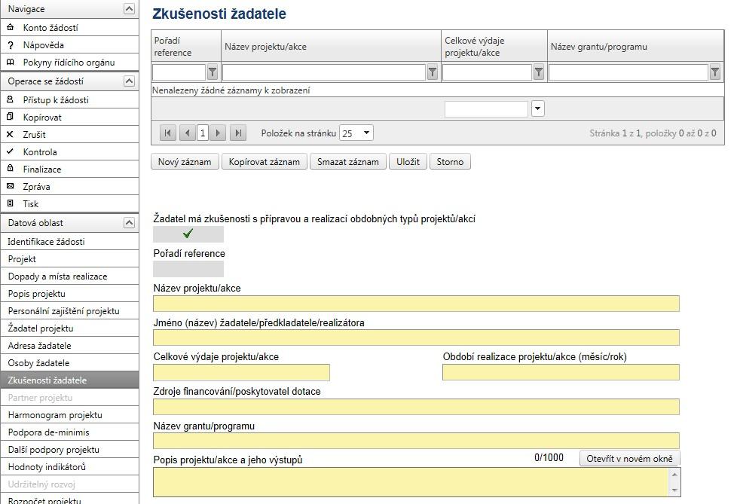
Task: Click the Období realizace projektu/akce field
Action: [561, 372]
